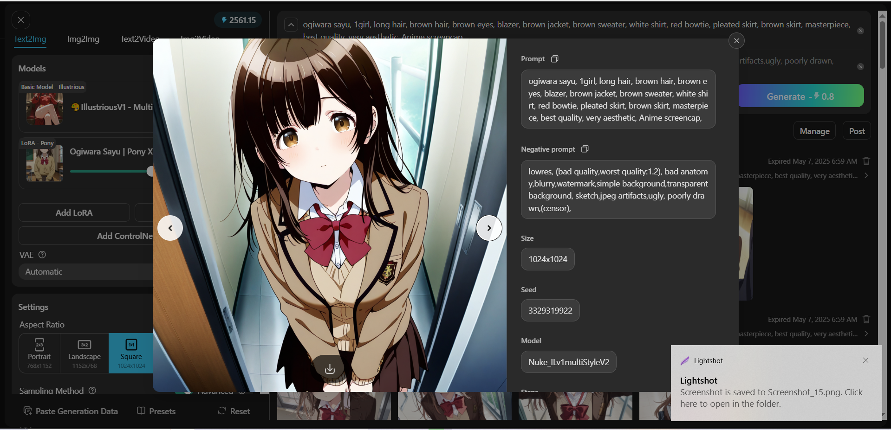The width and height of the screenshot is (891, 430).
Task: Click the Post button
Action: click(857, 131)
